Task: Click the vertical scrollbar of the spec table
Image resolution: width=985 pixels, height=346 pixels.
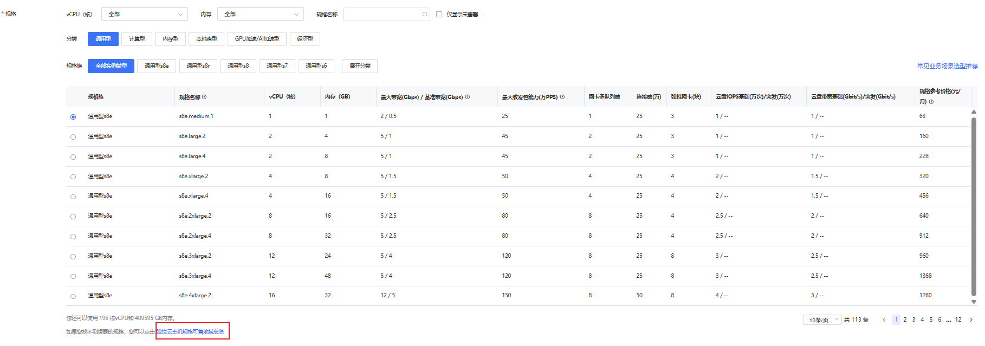Action: point(974,206)
